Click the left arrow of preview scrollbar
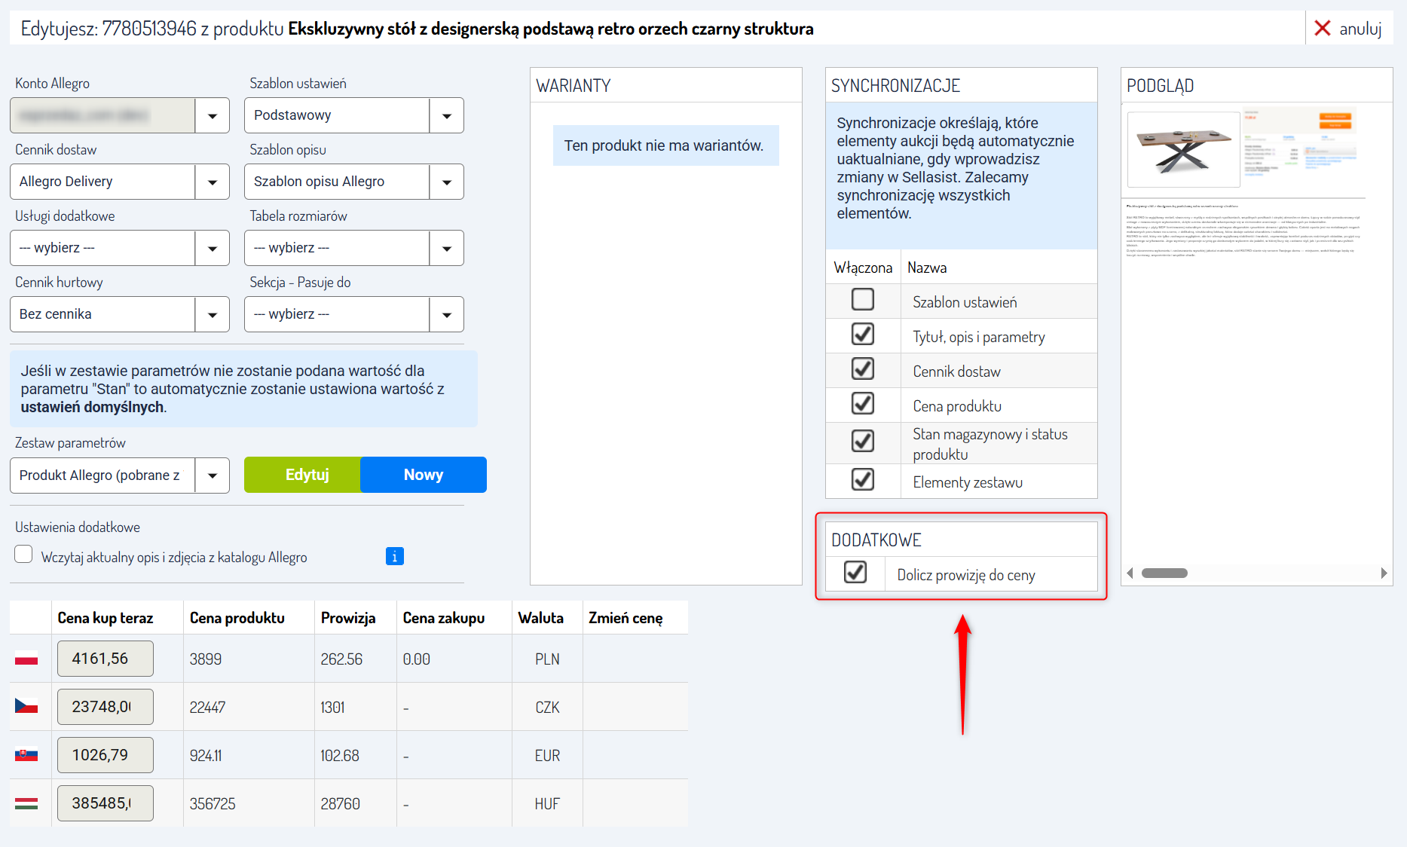 pos(1130,573)
